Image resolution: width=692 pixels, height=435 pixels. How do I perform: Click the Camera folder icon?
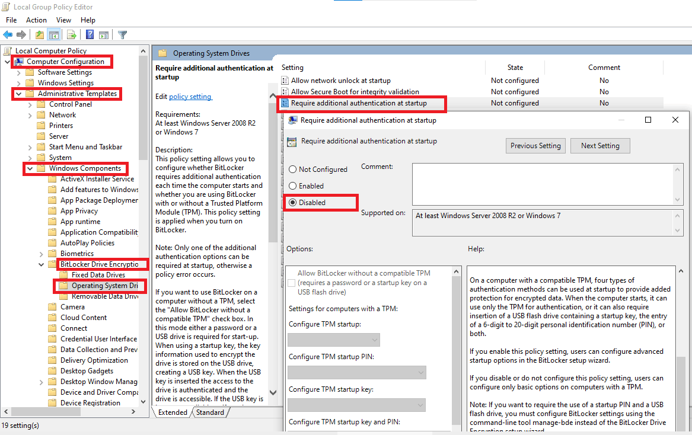(53, 306)
